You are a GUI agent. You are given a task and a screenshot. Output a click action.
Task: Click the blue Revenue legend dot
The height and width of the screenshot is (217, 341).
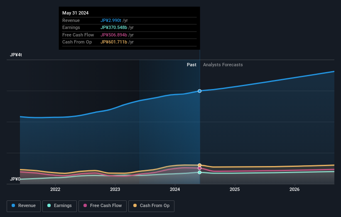(13, 205)
